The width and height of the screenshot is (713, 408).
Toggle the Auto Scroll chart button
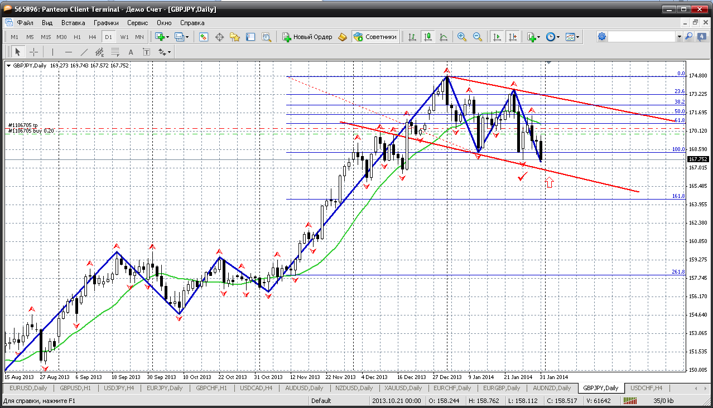point(495,37)
